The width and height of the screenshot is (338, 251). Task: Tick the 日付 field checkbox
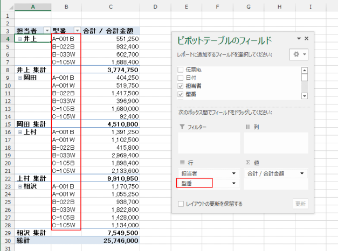point(181,78)
